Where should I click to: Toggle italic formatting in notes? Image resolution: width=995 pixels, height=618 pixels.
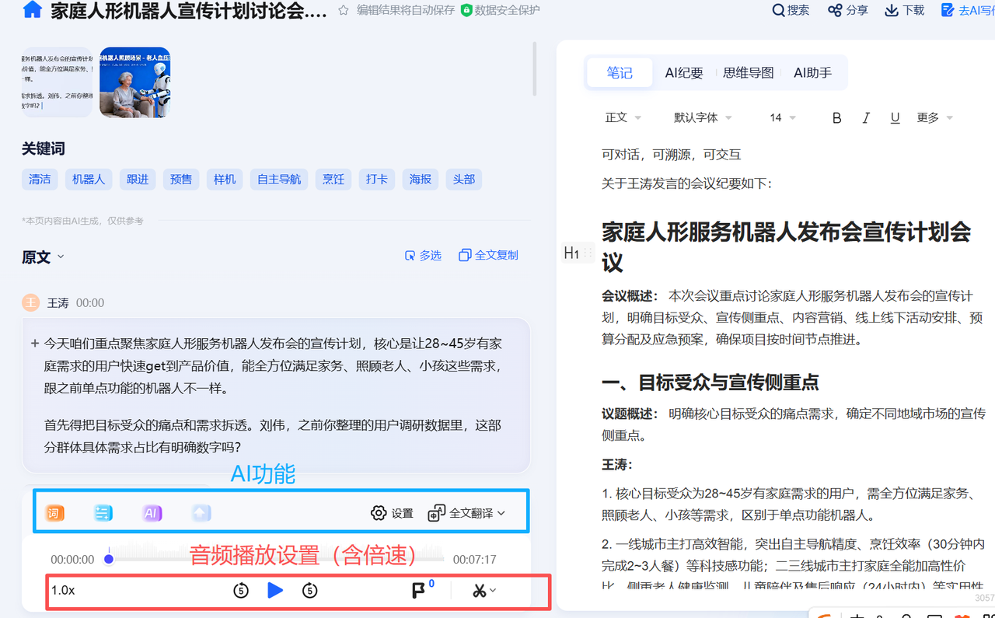pos(866,118)
